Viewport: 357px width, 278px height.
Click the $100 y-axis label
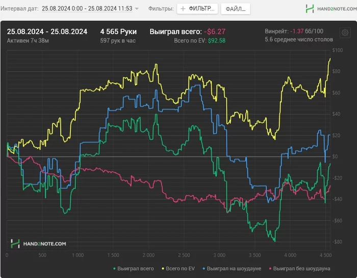point(338,50)
